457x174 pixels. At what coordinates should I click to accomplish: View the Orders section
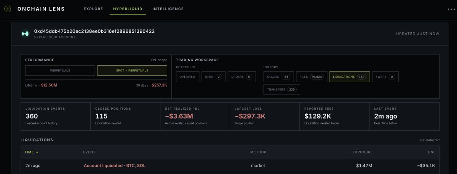242,77
